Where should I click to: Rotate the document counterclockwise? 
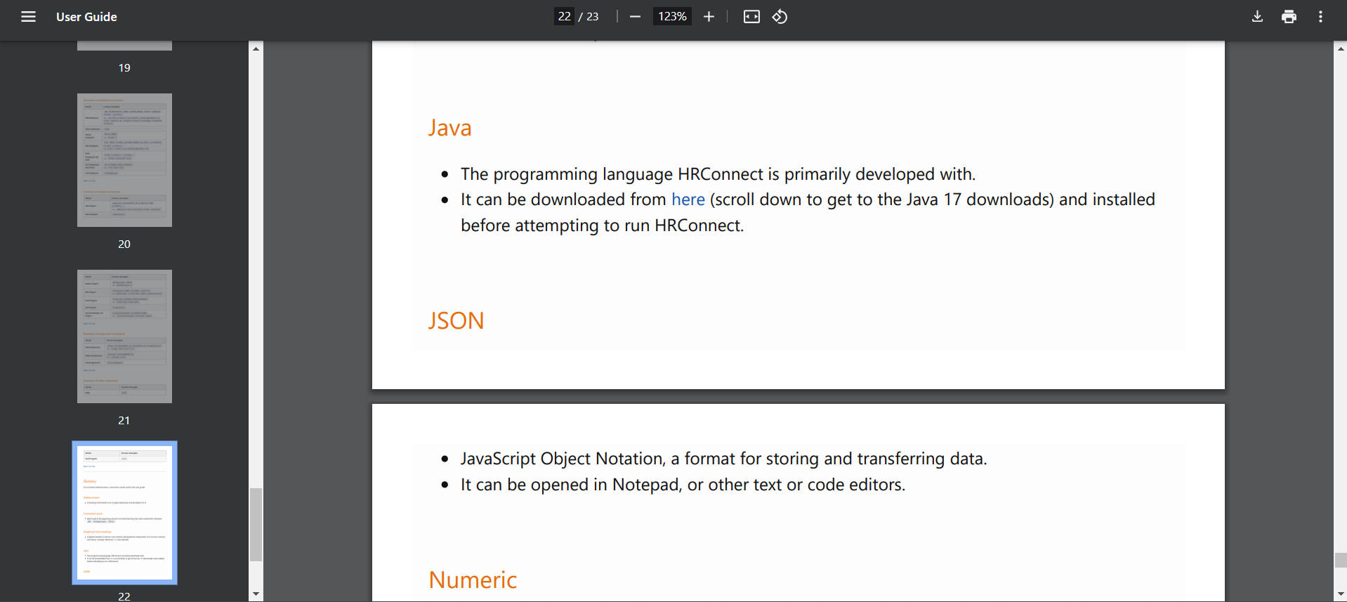tap(780, 16)
